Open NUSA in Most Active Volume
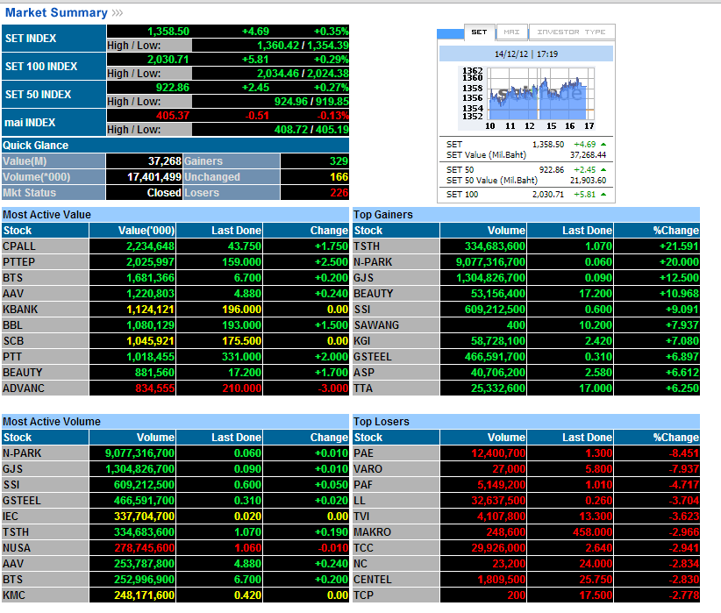 [17, 548]
